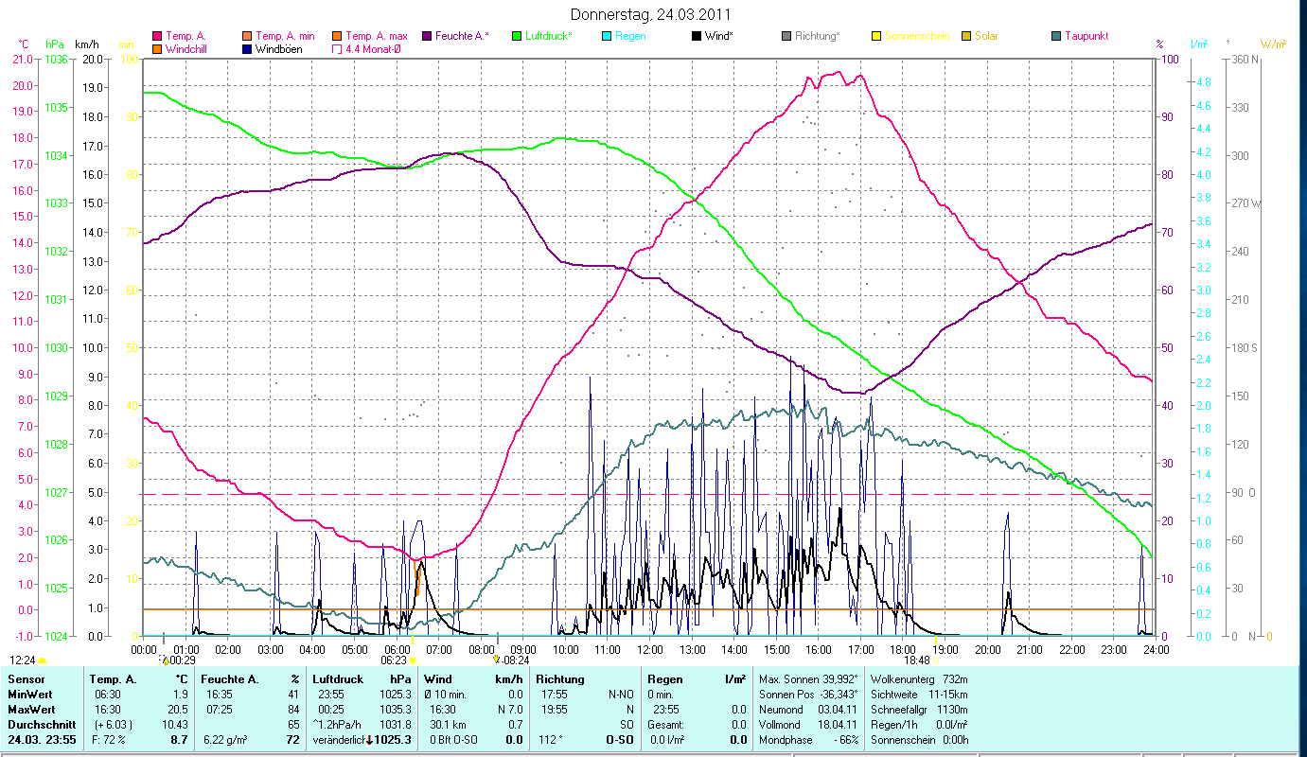Click the black Wind legend square
The height and width of the screenshot is (757, 1307).
pyautogui.click(x=697, y=36)
